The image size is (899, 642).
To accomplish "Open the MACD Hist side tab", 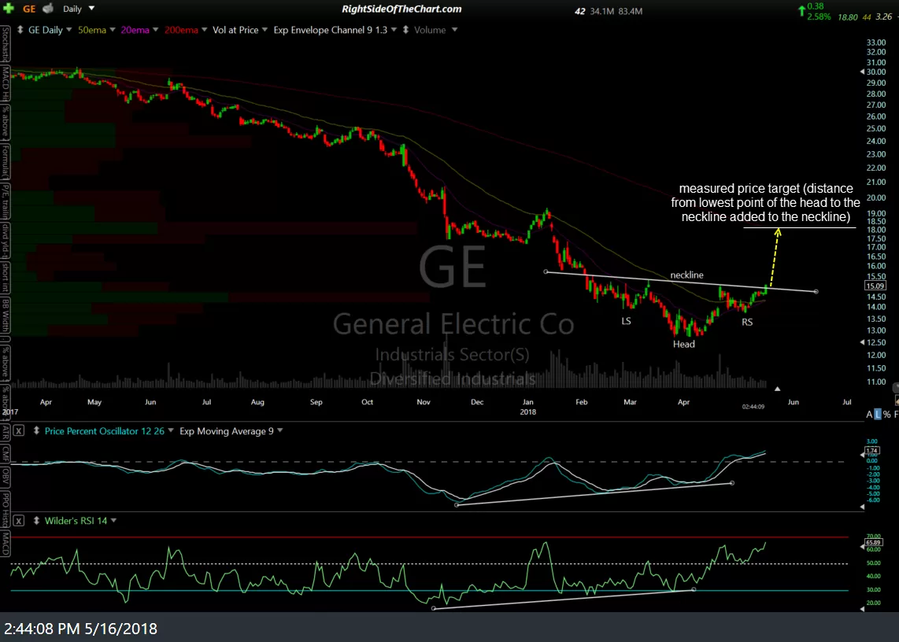I will [x=5, y=83].
